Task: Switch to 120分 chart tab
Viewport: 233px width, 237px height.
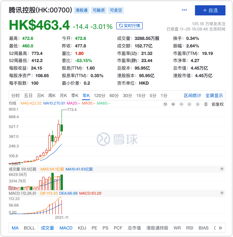Action: 99,96
